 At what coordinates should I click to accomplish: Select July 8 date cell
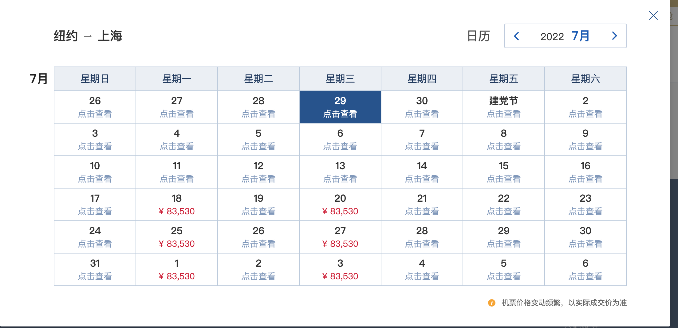click(x=504, y=139)
